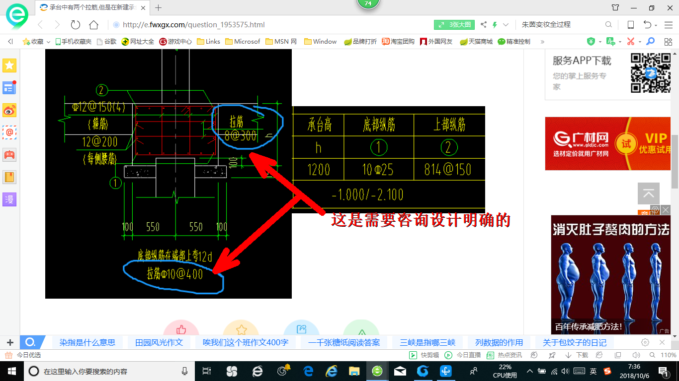This screenshot has height=381, width=679.
Task: Open the 手机收藏夹 bookmark
Action: [x=74, y=42]
